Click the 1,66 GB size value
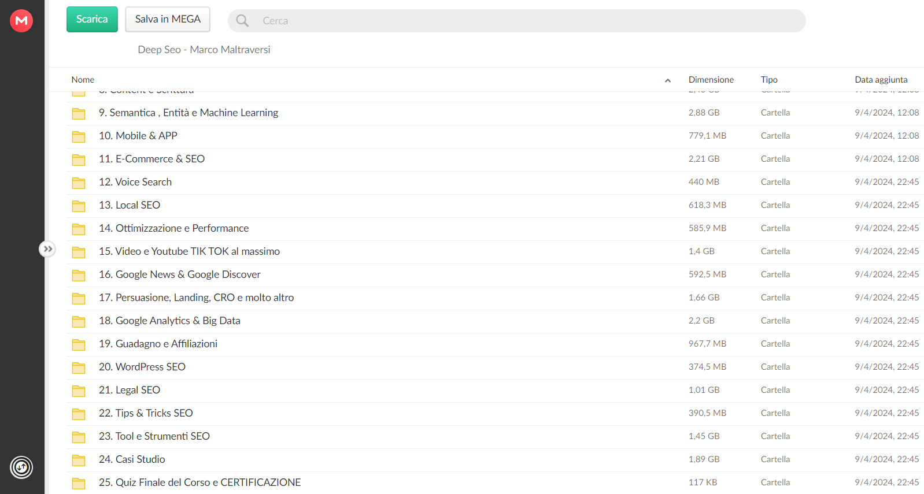The image size is (924, 494). click(x=704, y=298)
